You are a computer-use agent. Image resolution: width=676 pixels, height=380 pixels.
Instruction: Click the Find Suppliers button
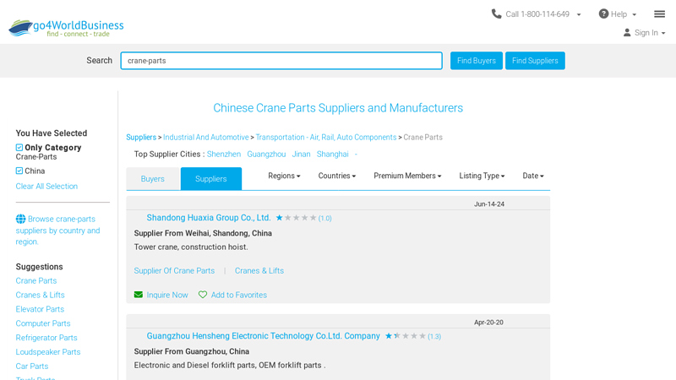535,61
